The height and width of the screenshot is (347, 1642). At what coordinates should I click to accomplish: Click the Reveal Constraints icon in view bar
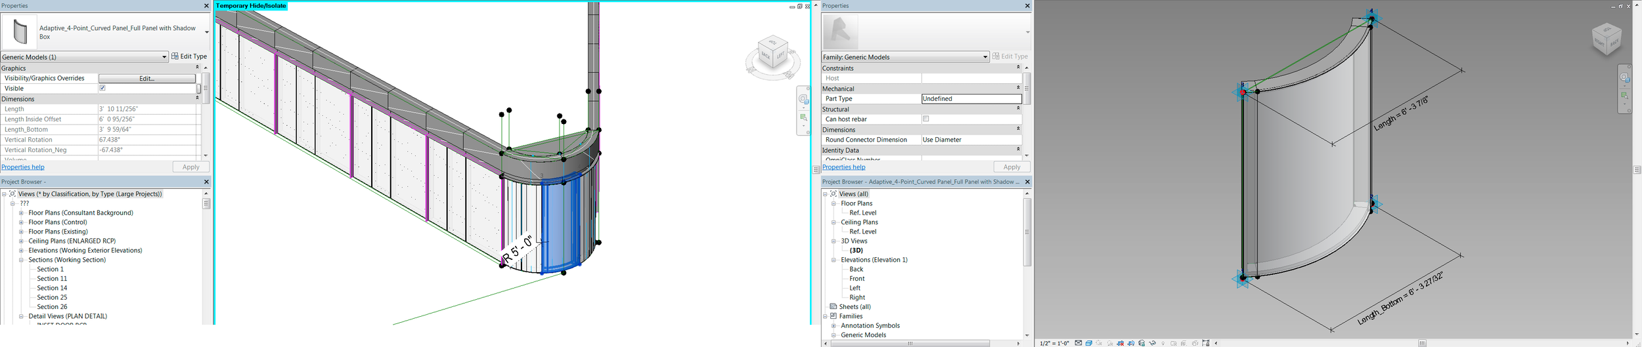[1206, 343]
